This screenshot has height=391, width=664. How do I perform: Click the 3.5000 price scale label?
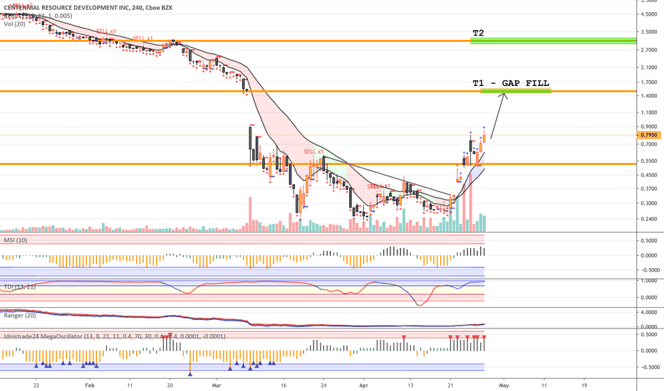pyautogui.click(x=649, y=32)
